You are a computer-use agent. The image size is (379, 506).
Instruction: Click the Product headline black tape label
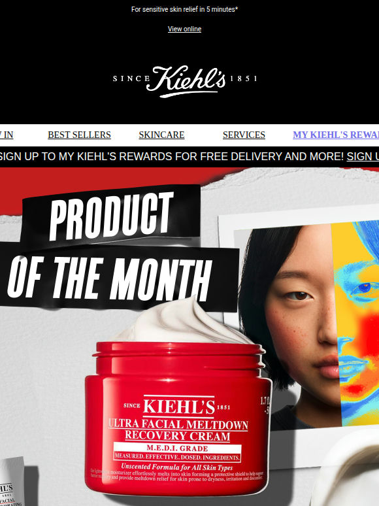pyautogui.click(x=111, y=215)
